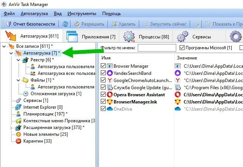Click the Удалить toolbar button
The image size is (243, 167).
tap(123, 24)
